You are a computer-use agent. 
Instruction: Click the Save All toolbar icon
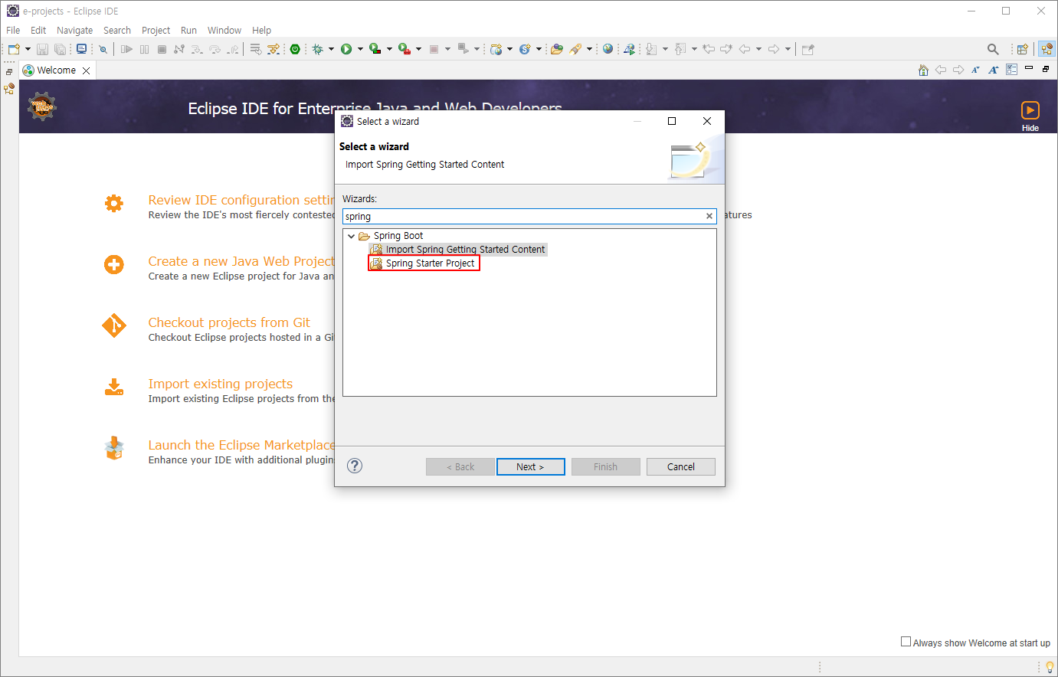(60, 49)
